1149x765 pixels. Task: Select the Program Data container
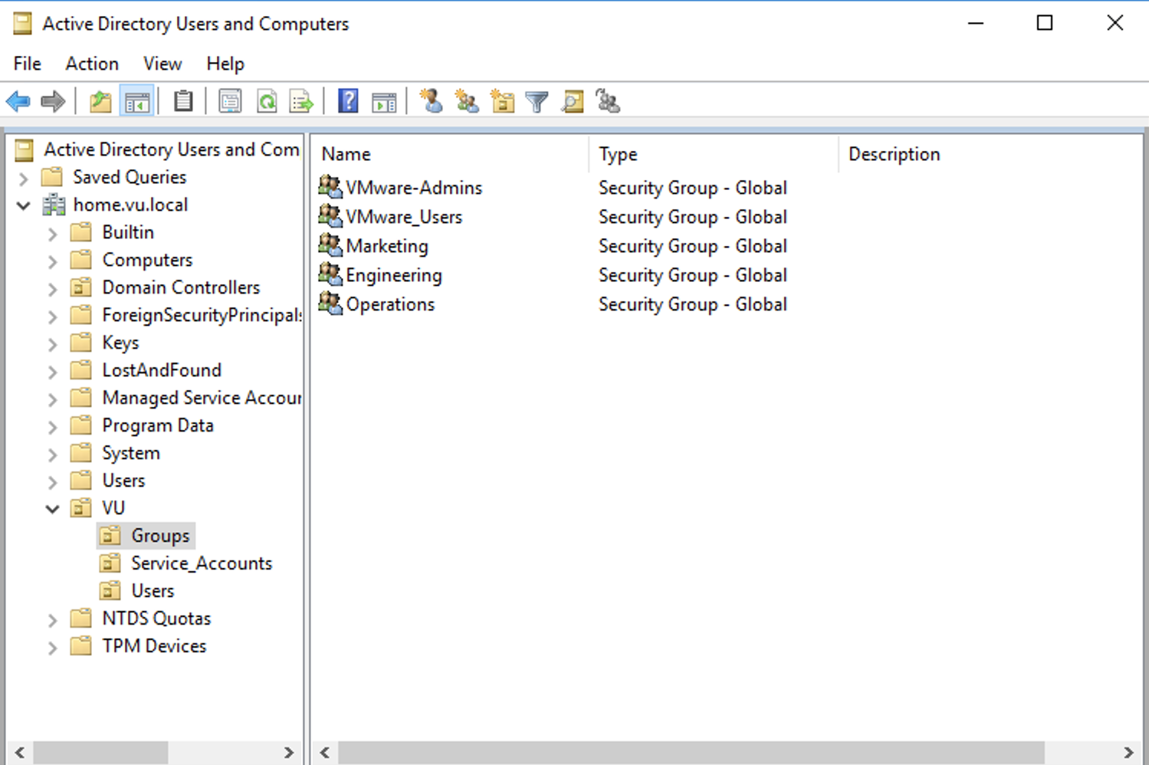coord(158,425)
